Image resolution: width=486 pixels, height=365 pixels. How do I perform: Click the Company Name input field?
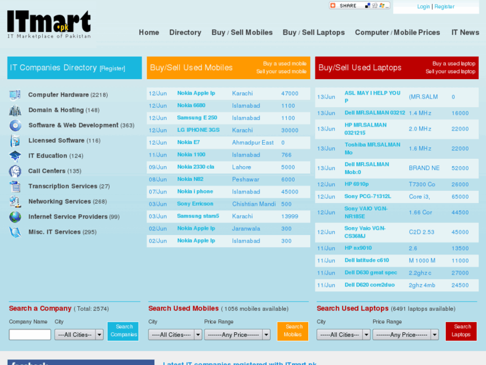[x=30, y=335]
